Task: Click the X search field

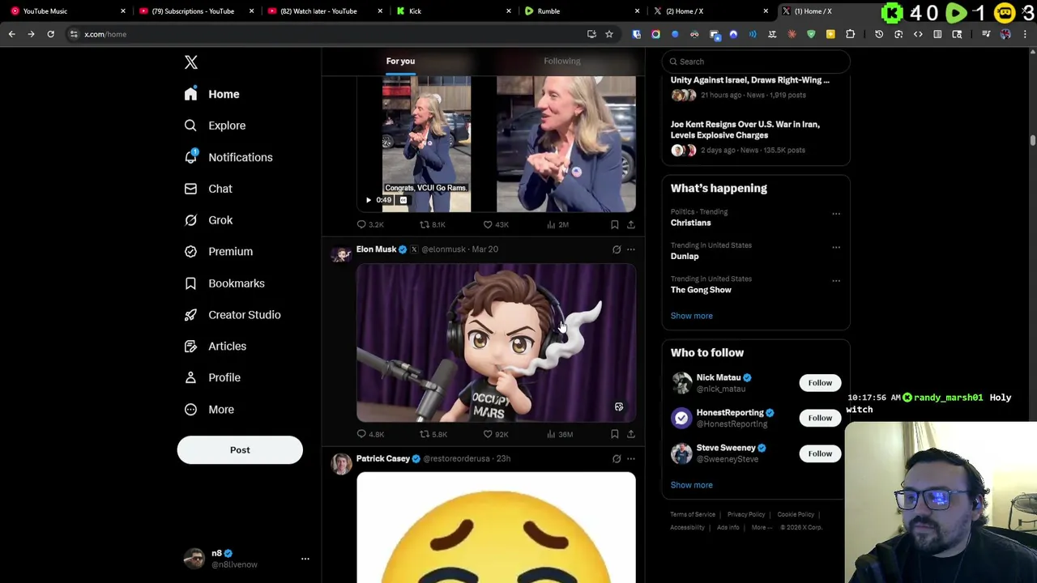Action: point(756,62)
